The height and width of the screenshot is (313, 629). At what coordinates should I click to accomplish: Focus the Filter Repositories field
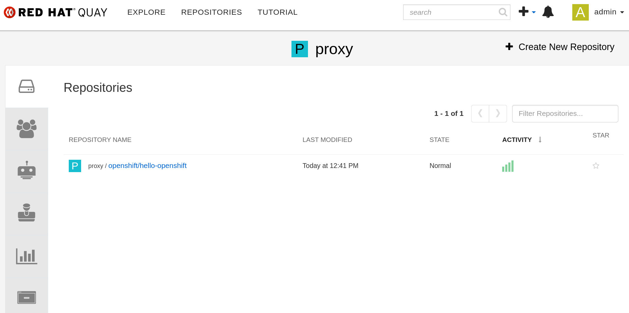click(565, 114)
